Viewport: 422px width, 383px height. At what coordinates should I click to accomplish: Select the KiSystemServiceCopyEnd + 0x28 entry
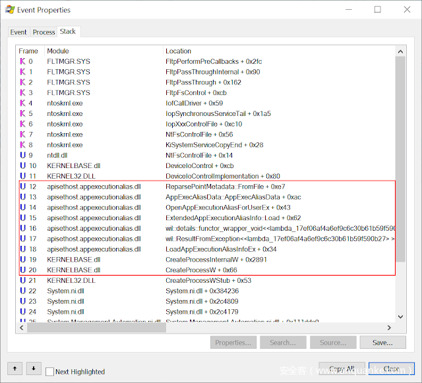click(x=214, y=145)
